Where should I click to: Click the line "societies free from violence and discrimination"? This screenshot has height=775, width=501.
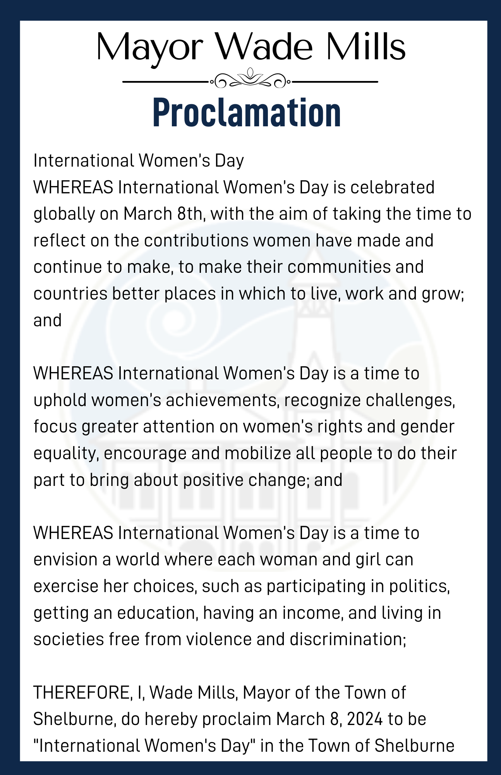click(220, 639)
